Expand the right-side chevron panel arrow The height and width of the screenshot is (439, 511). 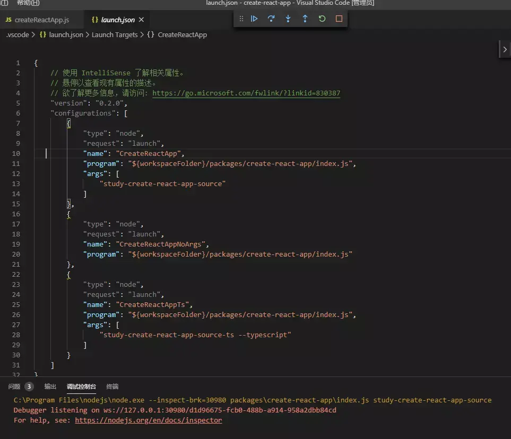coord(505,49)
